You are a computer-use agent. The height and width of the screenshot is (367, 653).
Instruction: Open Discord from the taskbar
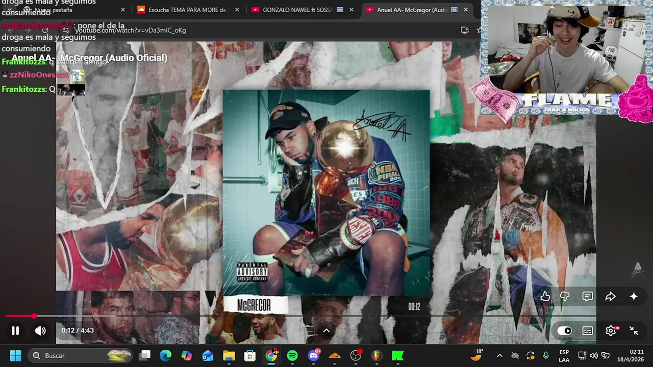314,355
